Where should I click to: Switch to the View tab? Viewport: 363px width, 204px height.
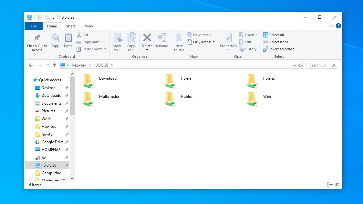pos(89,26)
